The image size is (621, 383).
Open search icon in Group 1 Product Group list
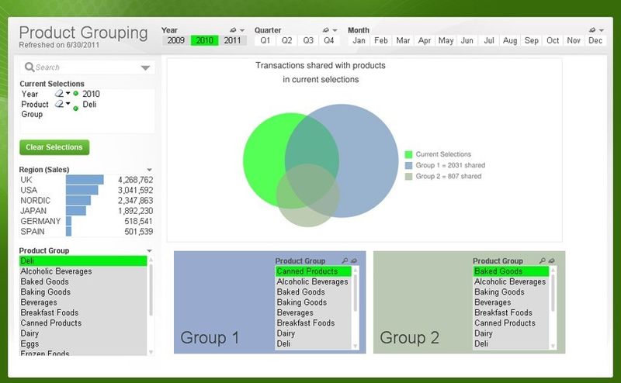coord(345,261)
